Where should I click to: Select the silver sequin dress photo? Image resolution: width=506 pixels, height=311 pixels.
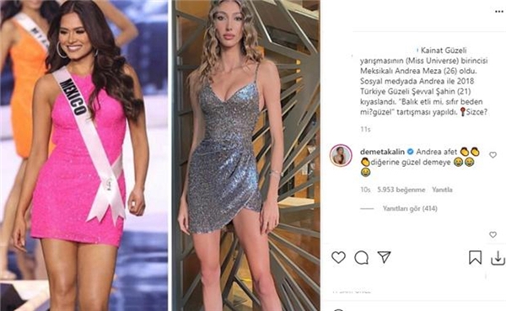pyautogui.click(x=246, y=155)
